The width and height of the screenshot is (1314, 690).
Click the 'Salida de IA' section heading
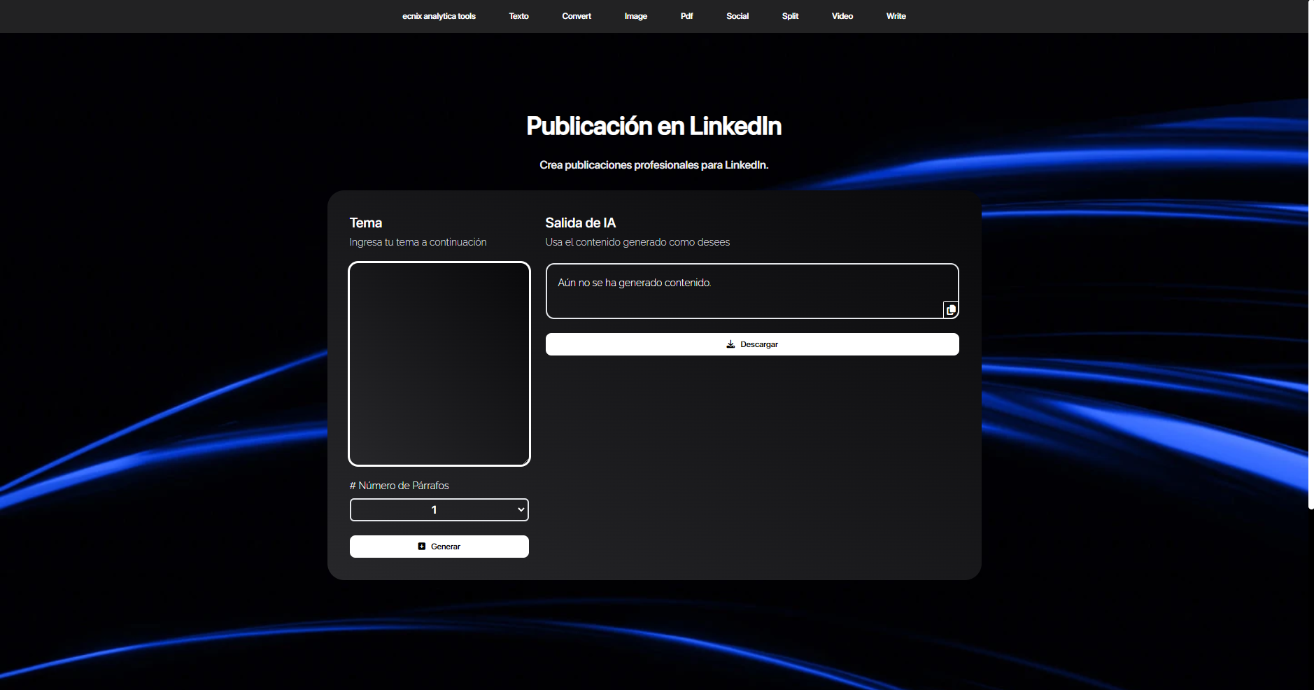581,223
